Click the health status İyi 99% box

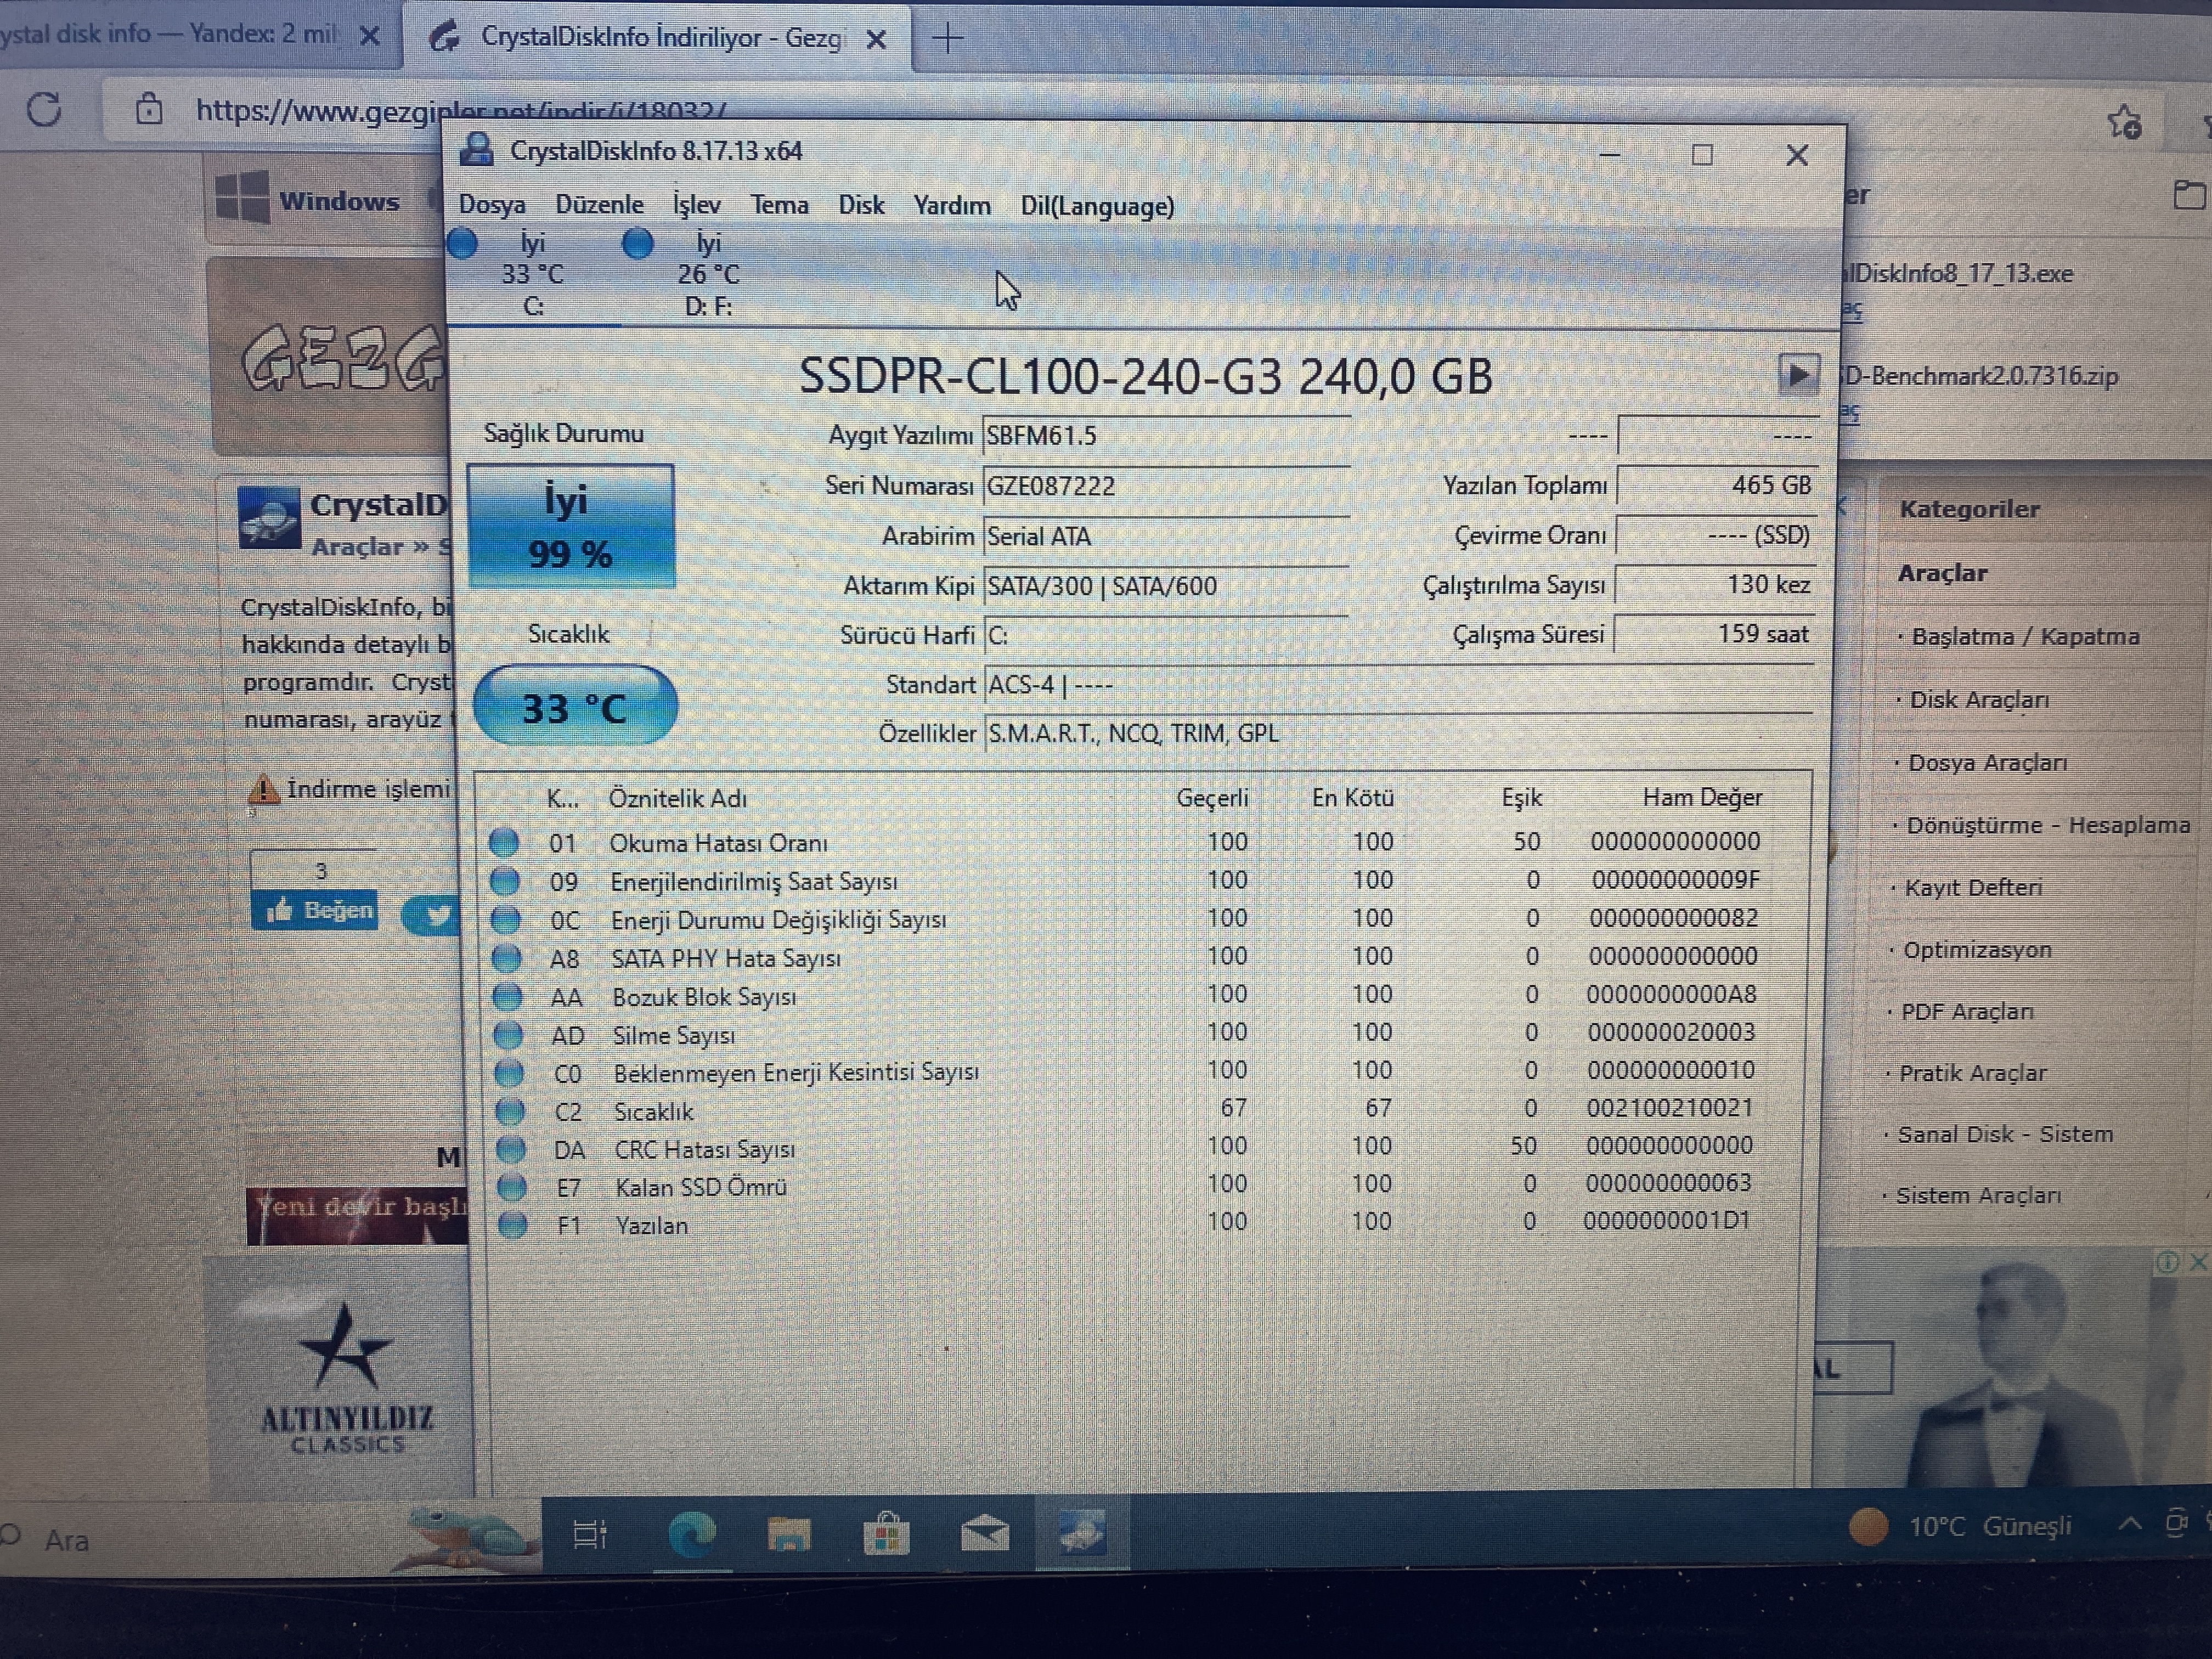(x=570, y=526)
